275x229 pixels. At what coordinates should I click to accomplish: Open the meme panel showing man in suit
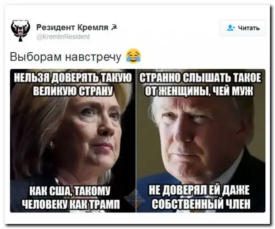coord(201,141)
